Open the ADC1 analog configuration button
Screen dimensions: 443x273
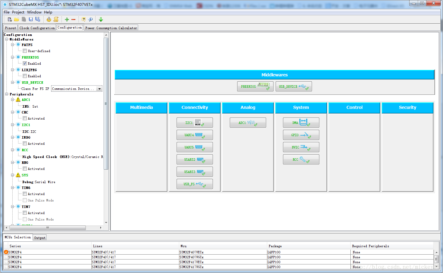(x=248, y=123)
